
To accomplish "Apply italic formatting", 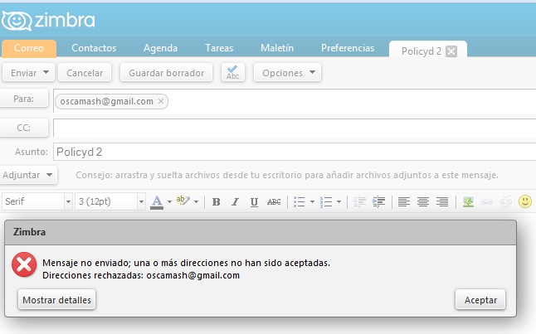I will pos(235,202).
